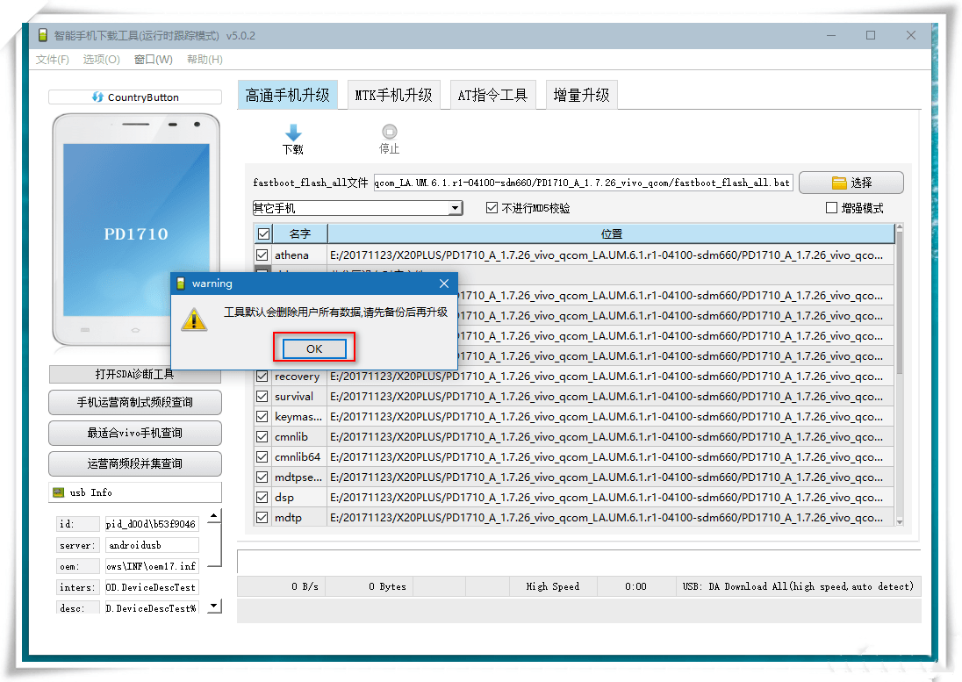Click the phone icon in the title bar
The image size is (962, 682).
pos(42,34)
